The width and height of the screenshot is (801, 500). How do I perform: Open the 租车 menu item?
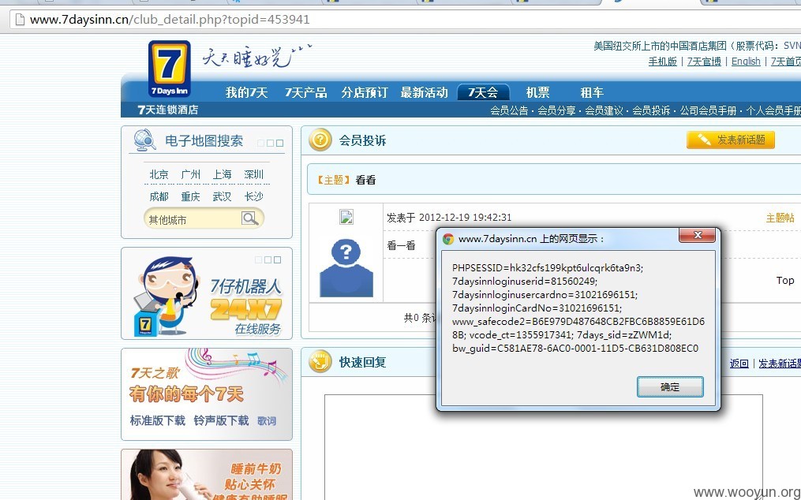pos(592,92)
